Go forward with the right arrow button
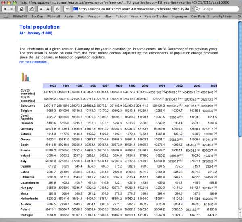The height and width of the screenshot is (222, 242). (x=12, y=9)
